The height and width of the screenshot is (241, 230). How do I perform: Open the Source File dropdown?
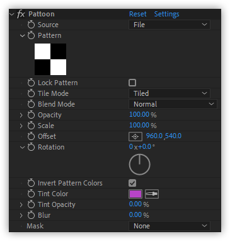click(x=170, y=25)
